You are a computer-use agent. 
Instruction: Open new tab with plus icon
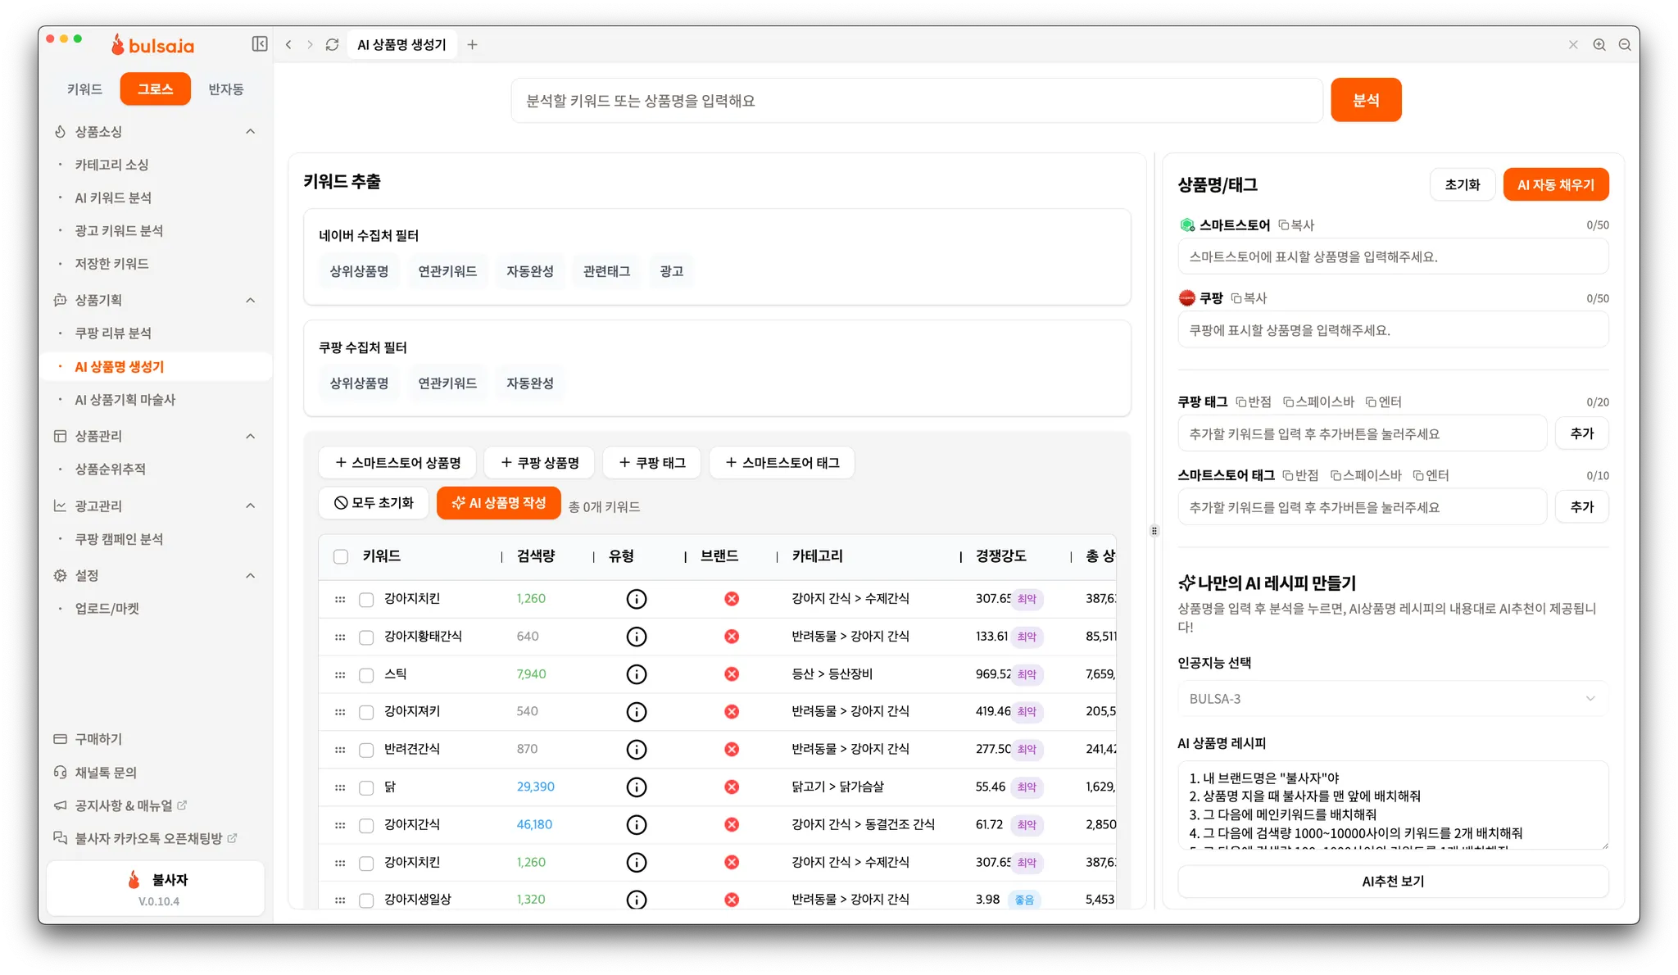click(x=472, y=44)
